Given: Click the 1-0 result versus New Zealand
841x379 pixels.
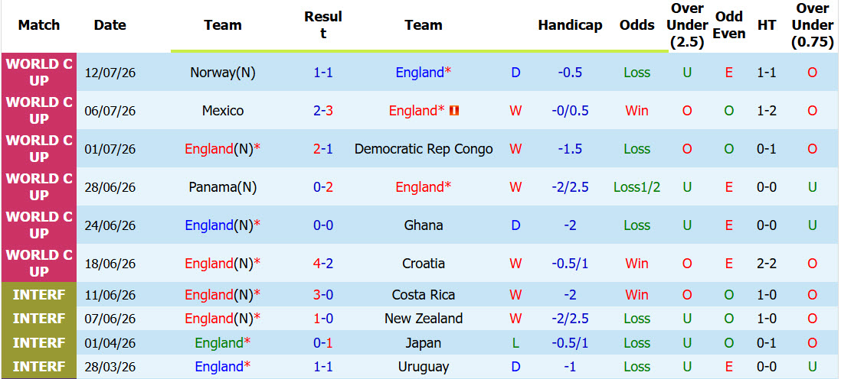Looking at the screenshot, I should [x=323, y=319].
